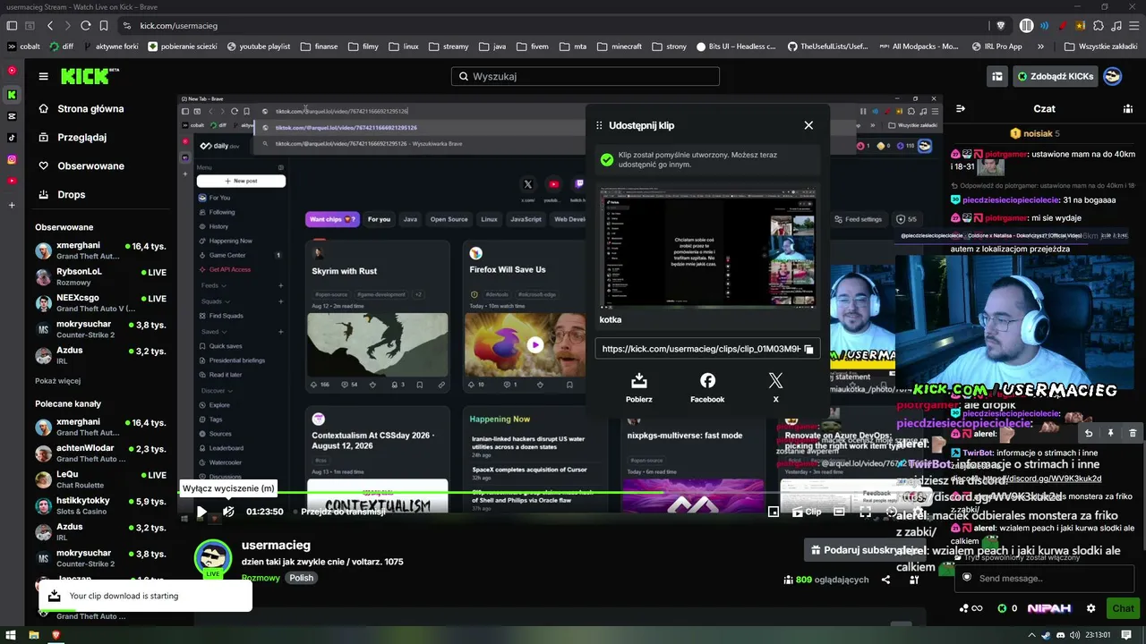Open the KICKs balance counter
Viewport: 1146px width, 644px height.
[1006, 608]
